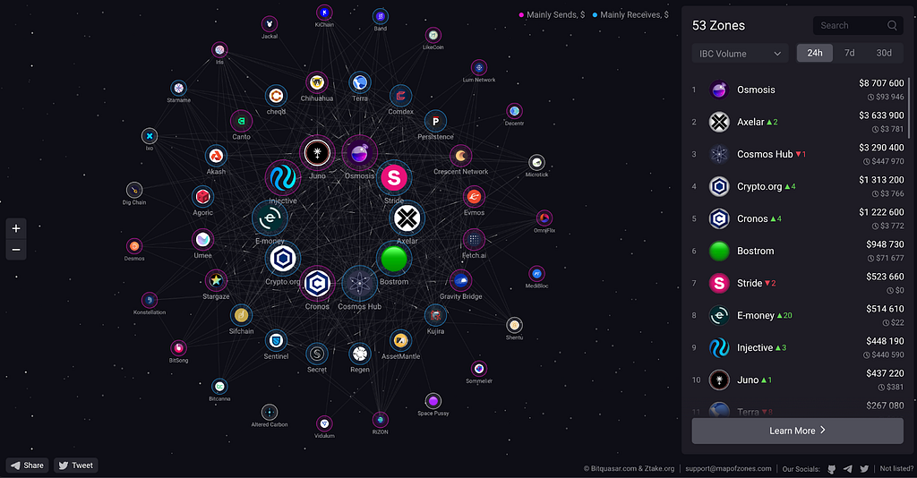Select the Sentinel node
917x478 pixels.
[276, 341]
